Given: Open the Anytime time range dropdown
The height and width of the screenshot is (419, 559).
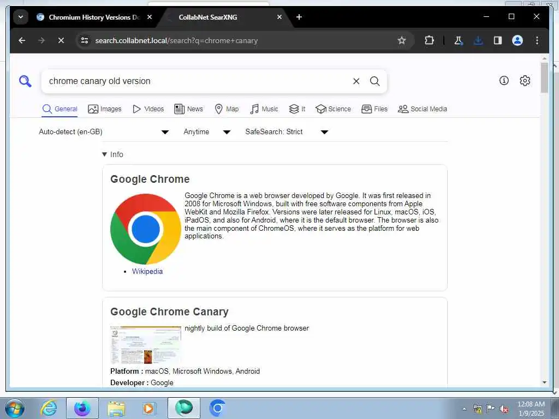Looking at the screenshot, I should pos(207,132).
